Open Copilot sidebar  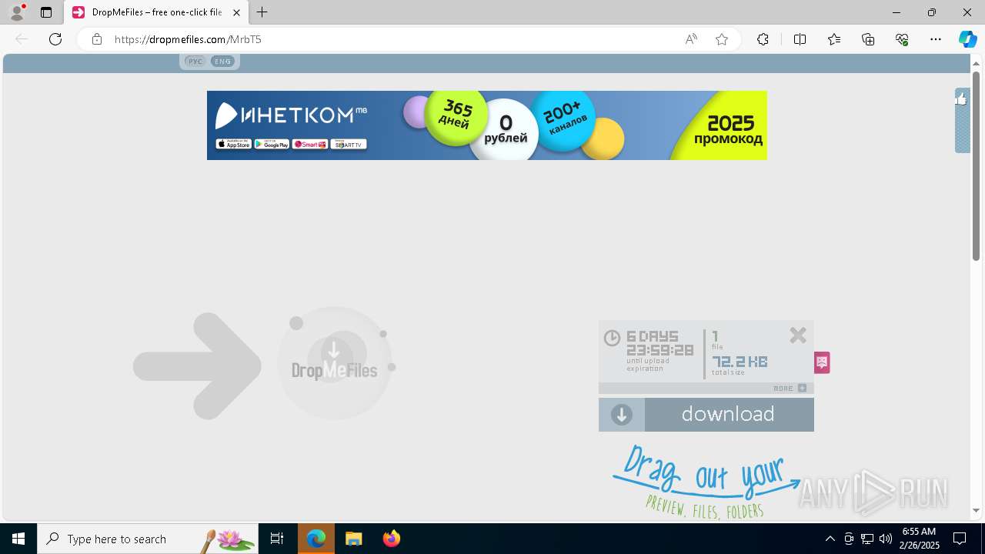pos(967,39)
